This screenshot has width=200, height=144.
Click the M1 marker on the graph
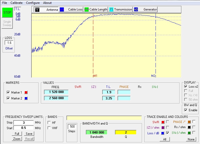coord(95,76)
